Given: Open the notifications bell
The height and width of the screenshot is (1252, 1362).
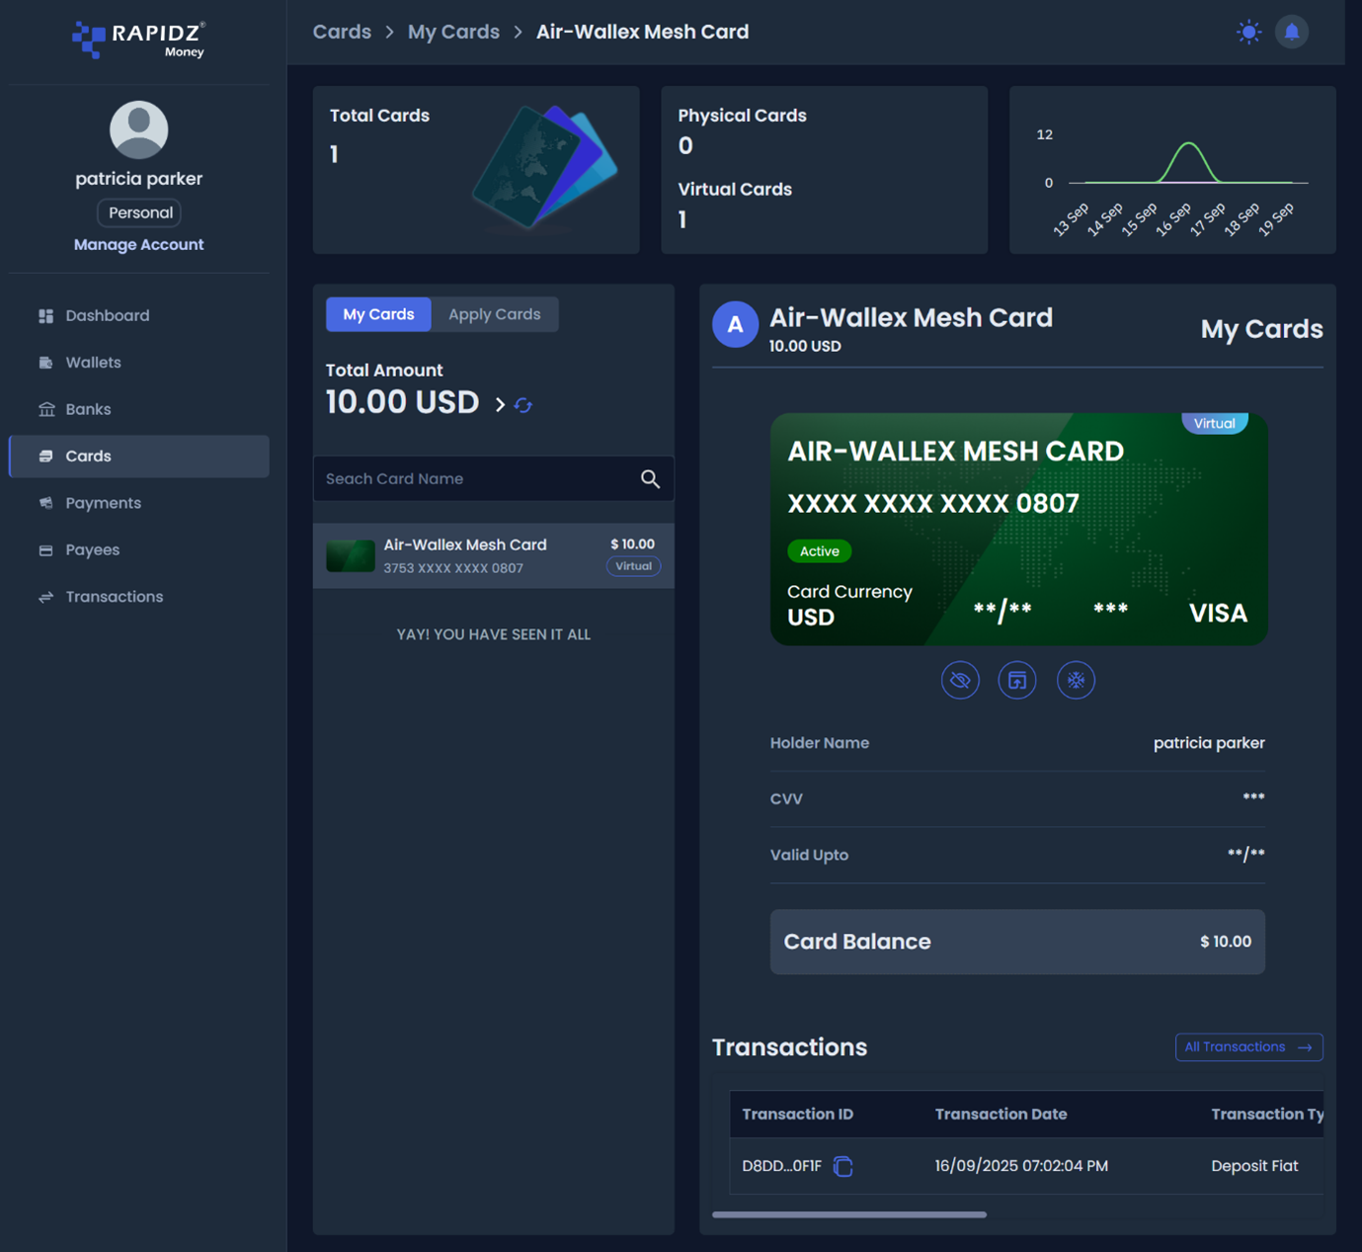Looking at the screenshot, I should pos(1292,32).
